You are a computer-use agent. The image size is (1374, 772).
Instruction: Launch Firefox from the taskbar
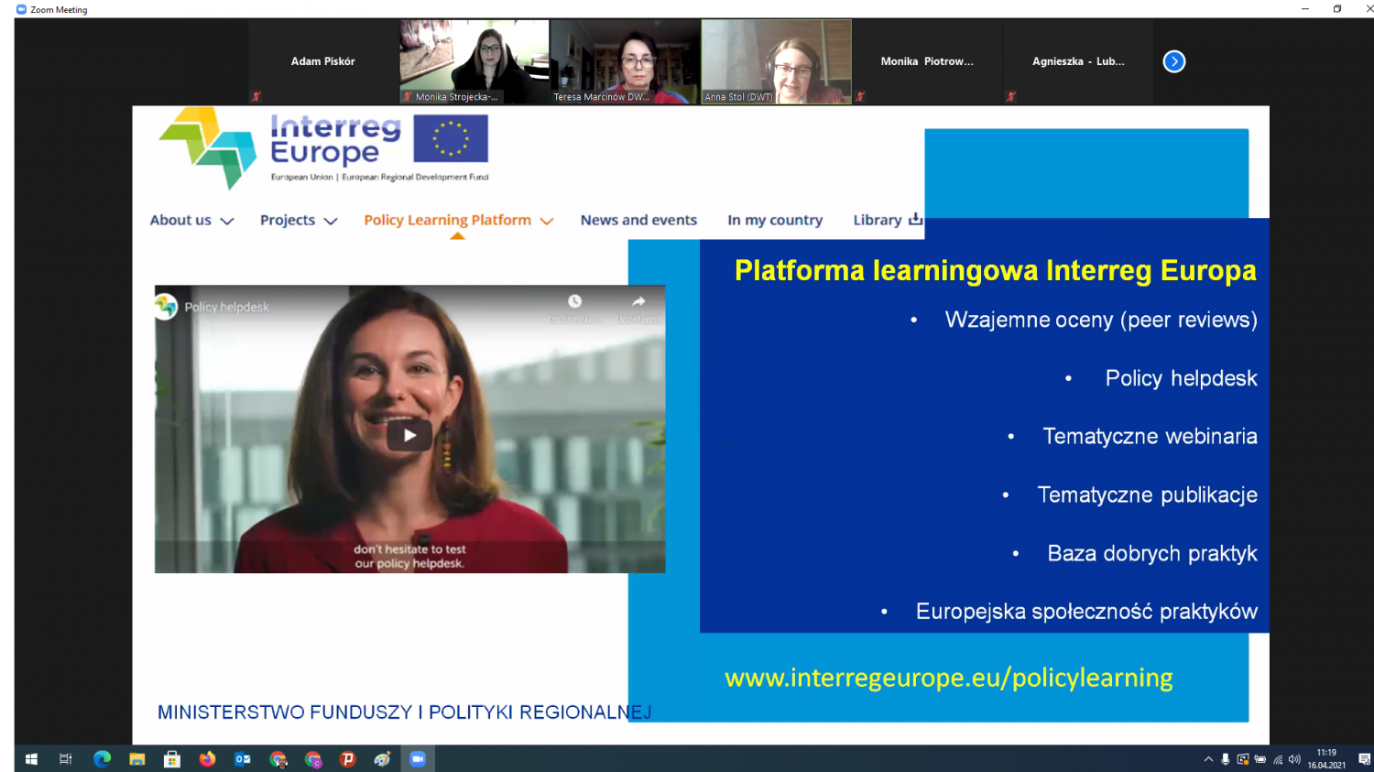click(207, 758)
